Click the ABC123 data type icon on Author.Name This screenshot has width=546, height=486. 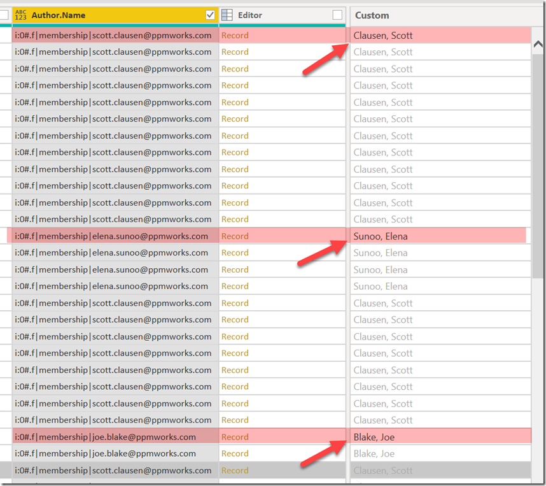(20, 15)
